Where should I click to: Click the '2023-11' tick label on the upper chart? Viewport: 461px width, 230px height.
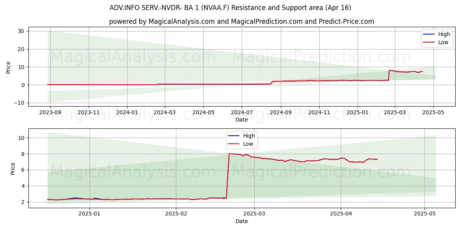point(89,112)
